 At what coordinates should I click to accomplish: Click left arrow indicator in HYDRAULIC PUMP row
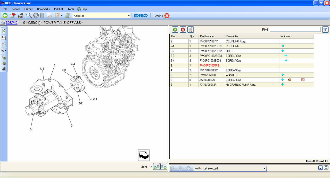283,84
